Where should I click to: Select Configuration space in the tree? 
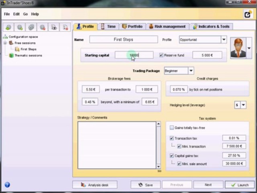coord(23,37)
